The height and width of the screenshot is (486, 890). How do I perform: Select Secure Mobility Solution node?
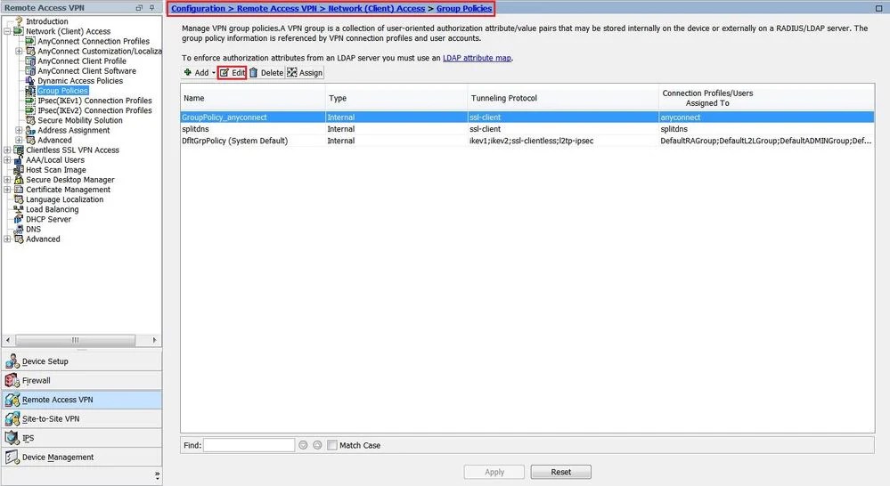[x=80, y=120]
